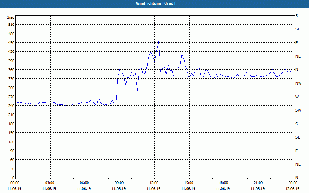Screen dimensions: 309x193
Task: Click the 30 y-axis tick label
Action: pyautogui.click(x=12, y=169)
